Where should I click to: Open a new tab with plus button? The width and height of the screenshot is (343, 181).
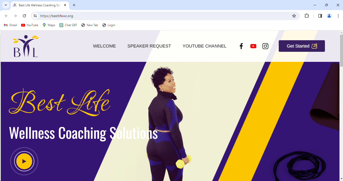[x=74, y=5]
